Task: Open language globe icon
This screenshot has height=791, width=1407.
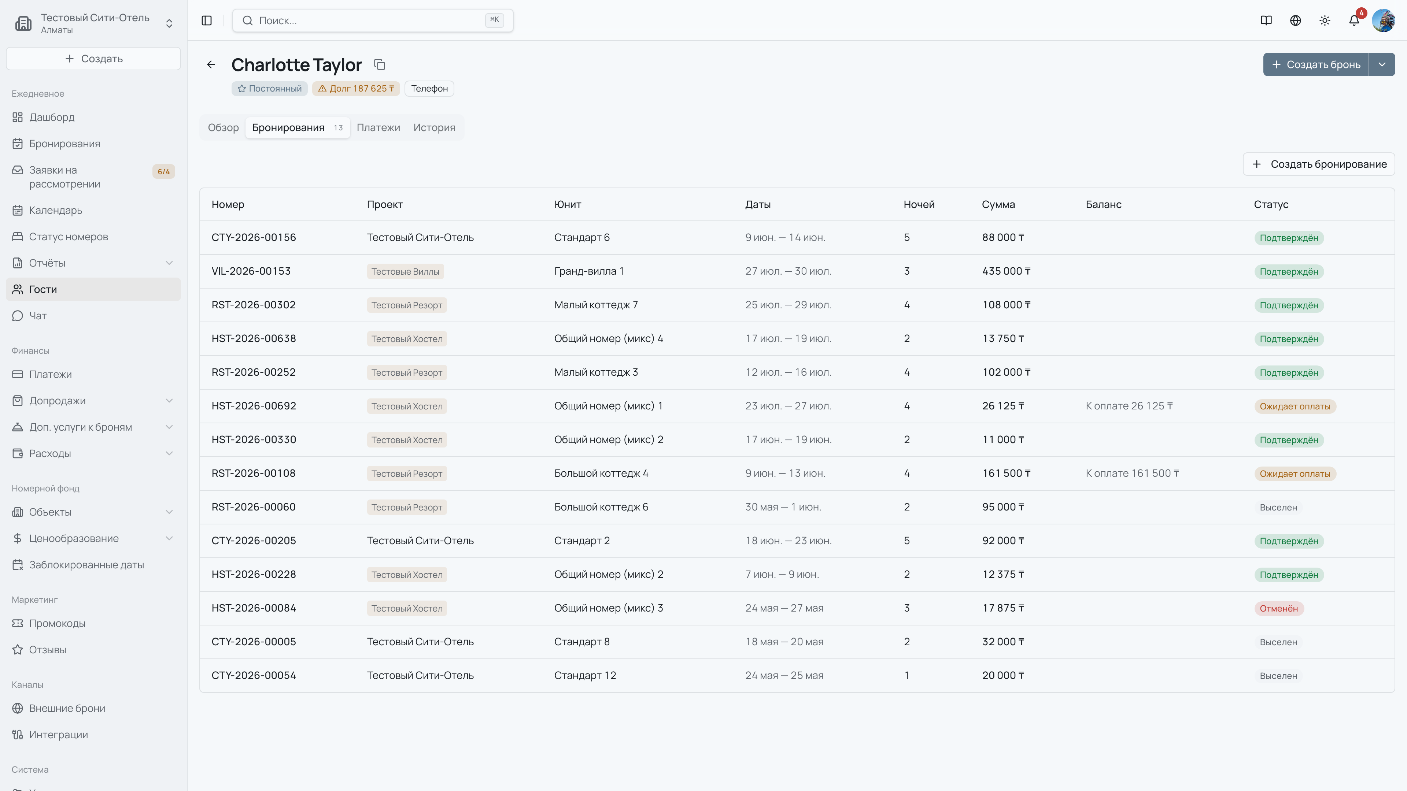Action: (x=1296, y=20)
